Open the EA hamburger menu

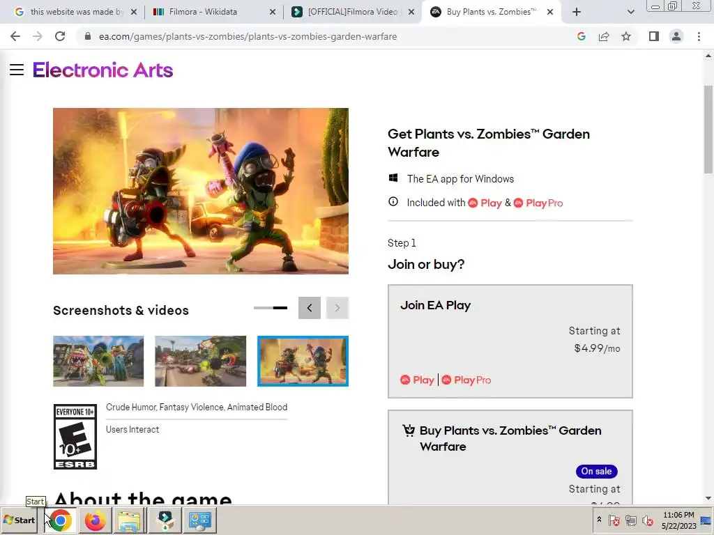(17, 70)
